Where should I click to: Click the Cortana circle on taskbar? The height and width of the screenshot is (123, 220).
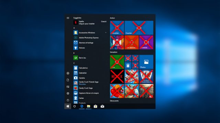pyautogui.click(x=75, y=106)
